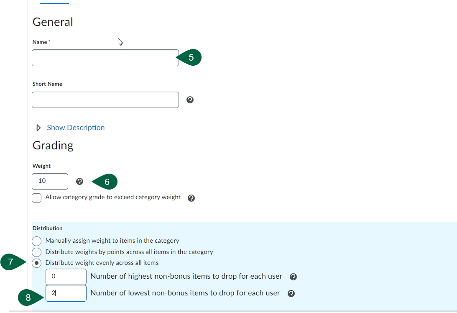Image resolution: width=457 pixels, height=313 pixels.
Task: Click the Show Description link text
Action: pyautogui.click(x=76, y=128)
